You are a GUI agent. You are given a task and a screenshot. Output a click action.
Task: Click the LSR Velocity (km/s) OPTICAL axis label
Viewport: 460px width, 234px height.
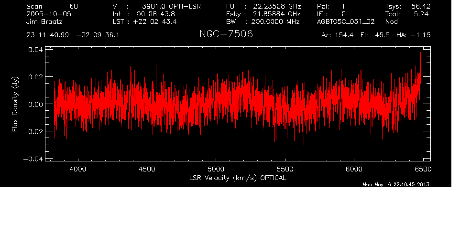[238, 178]
